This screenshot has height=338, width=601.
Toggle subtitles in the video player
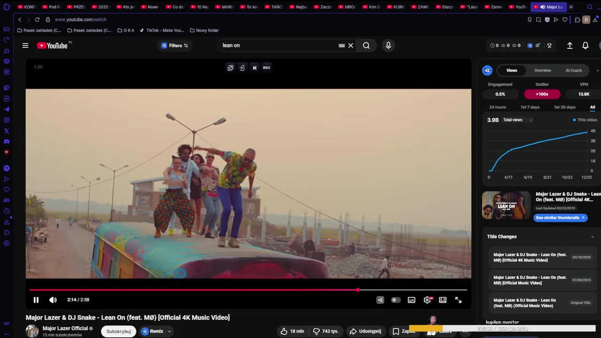click(411, 300)
